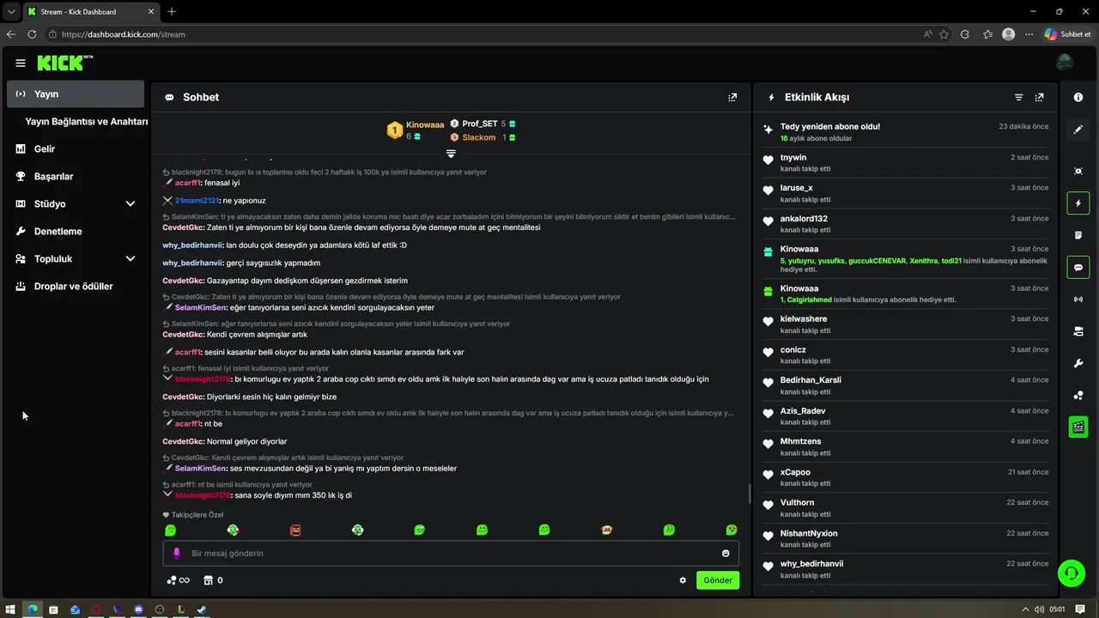Screen dimensions: 1099x618
Task: Select the kielwashere follow event
Action: (906, 324)
